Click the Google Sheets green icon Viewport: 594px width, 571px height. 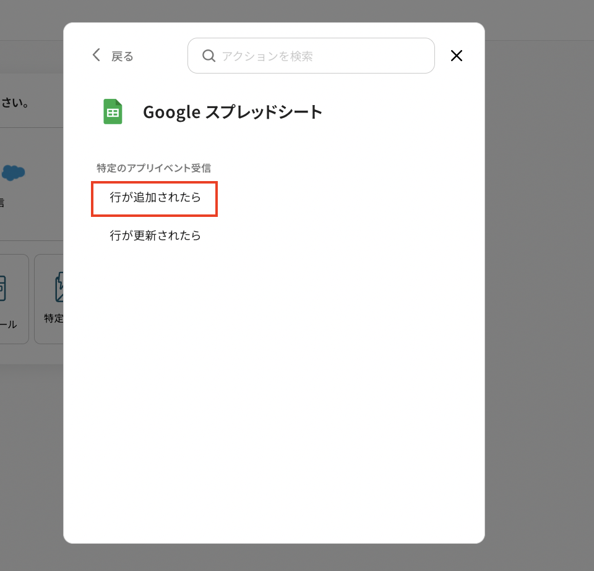tap(113, 112)
